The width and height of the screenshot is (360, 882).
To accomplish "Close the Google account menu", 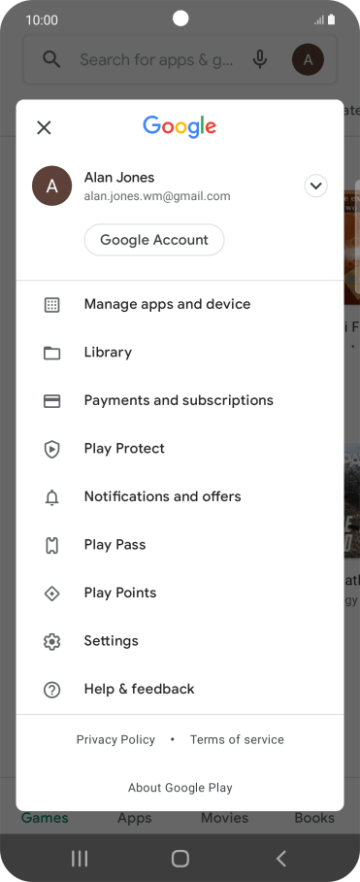I will [x=44, y=127].
